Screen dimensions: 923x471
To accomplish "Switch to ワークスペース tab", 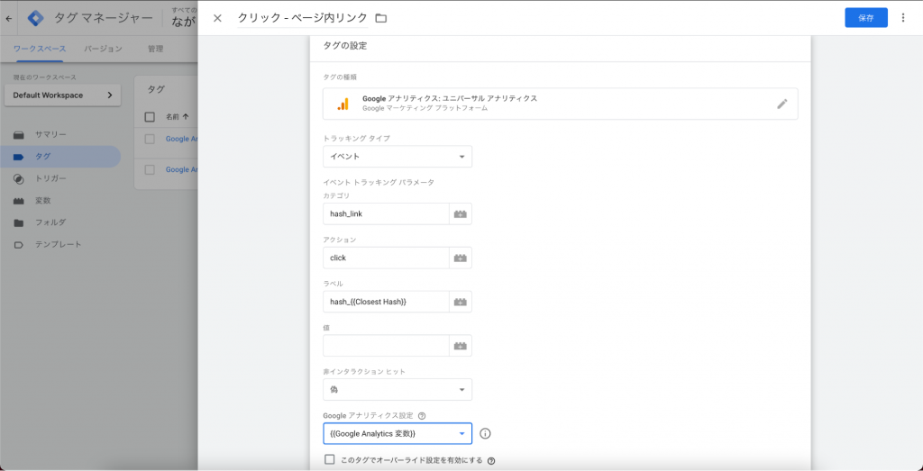I will point(40,49).
